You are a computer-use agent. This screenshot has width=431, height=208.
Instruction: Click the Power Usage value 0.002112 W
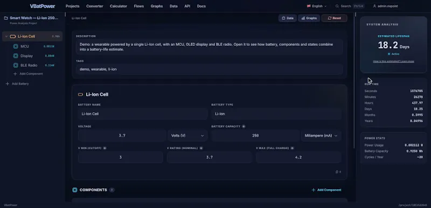(414, 145)
